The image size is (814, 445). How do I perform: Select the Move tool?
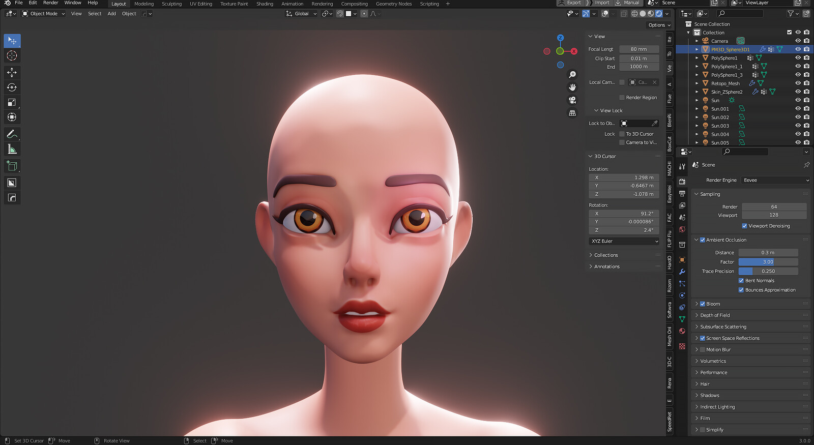tap(12, 73)
